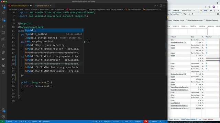This screenshot has width=220, height=123.
Task: Toggle 'Blocked Requests' checkbox
Action: (x=205, y=20)
